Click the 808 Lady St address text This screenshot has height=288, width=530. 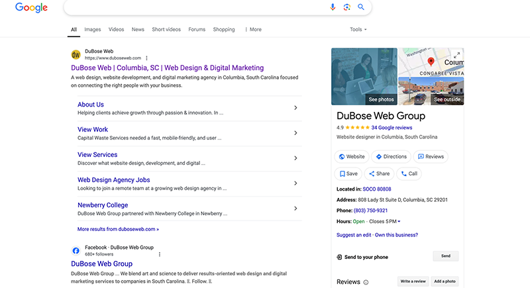tap(403, 200)
